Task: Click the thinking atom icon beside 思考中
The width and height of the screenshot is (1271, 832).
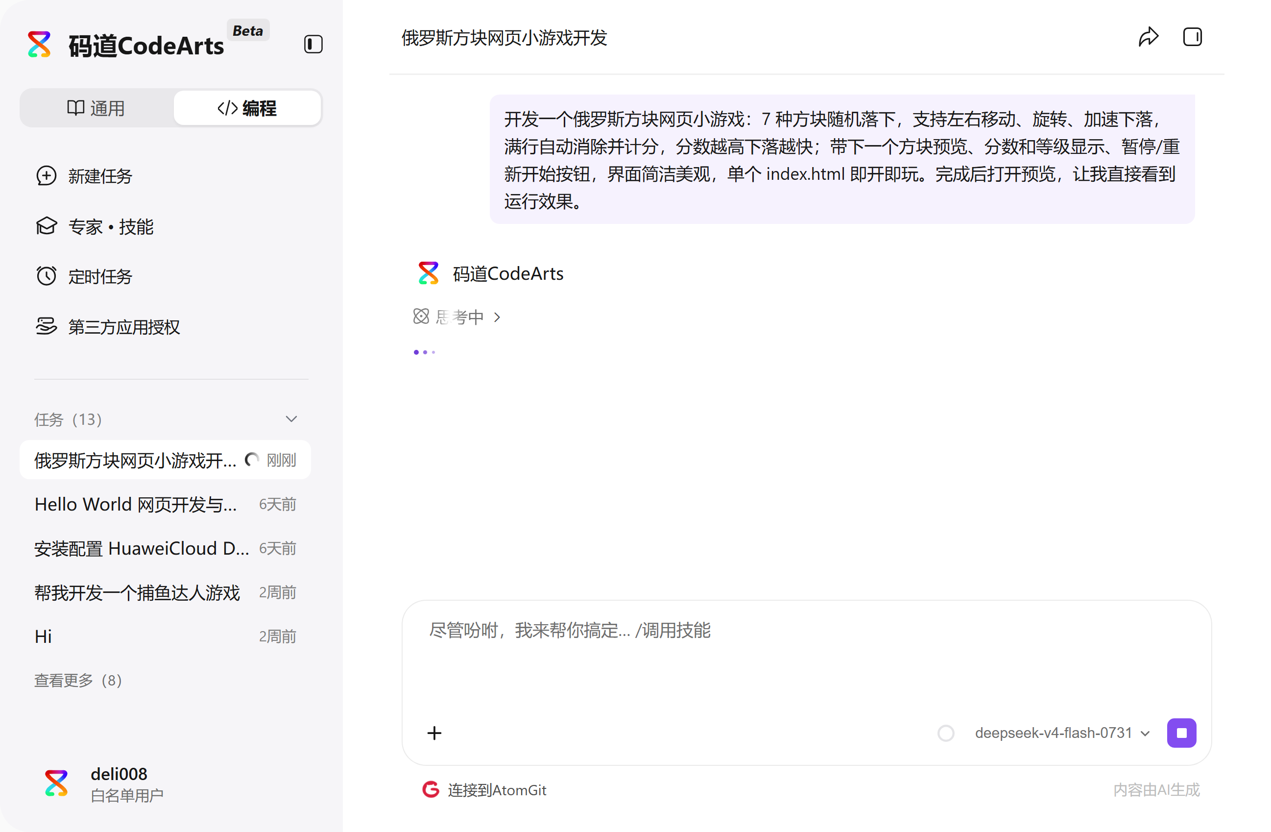Action: [421, 317]
